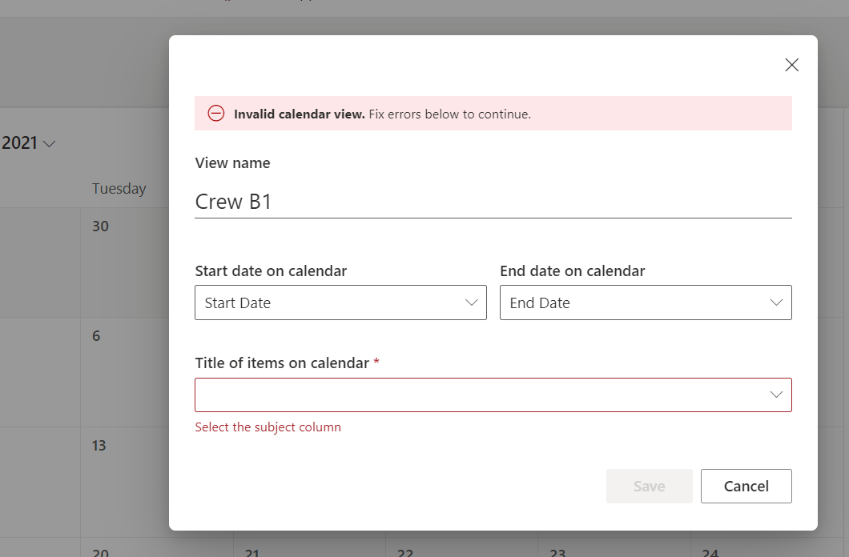This screenshot has width=849, height=557.
Task: Select day 6 on the calendar
Action: pyautogui.click(x=96, y=336)
